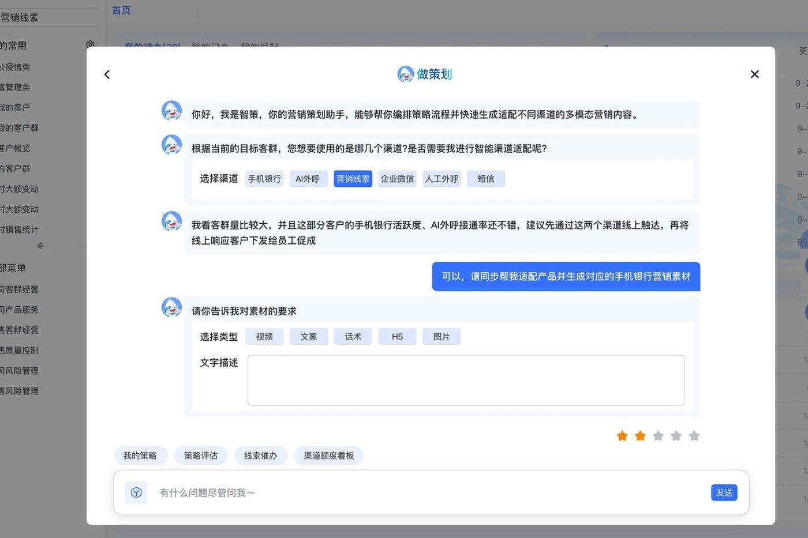Click the cube icon in chat input
The width and height of the screenshot is (808, 538).
coord(136,492)
